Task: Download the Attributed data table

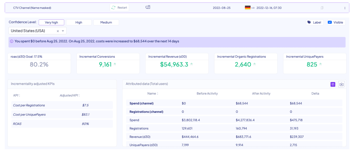Action: point(341,84)
